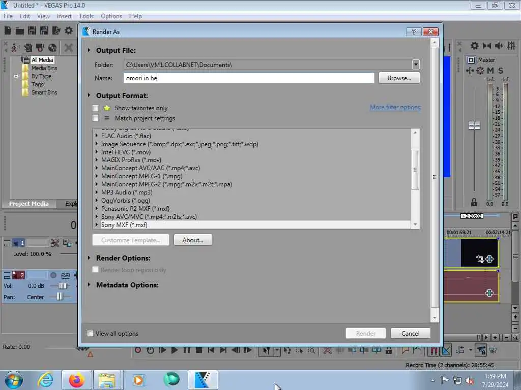Expand the Metadata Options section triangle
Screen dimensions: 521x390
[x=89, y=284]
